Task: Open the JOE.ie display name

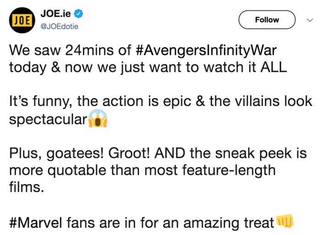Action: [x=55, y=14]
